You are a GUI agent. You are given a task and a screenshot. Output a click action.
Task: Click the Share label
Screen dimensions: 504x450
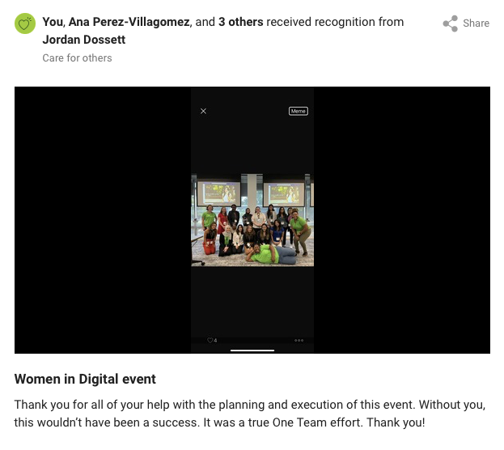click(476, 23)
